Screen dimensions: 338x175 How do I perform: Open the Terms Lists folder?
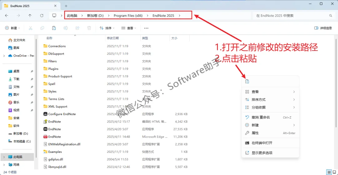click(54, 99)
